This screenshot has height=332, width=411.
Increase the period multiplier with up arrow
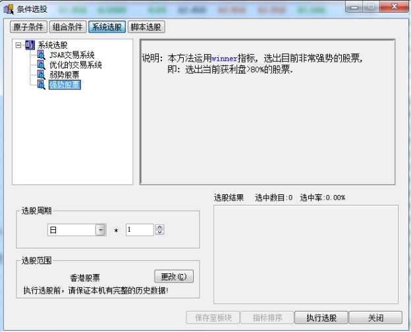tap(159, 227)
